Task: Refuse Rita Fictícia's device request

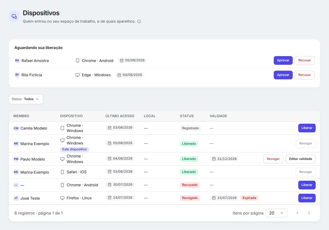Action: coord(304,75)
